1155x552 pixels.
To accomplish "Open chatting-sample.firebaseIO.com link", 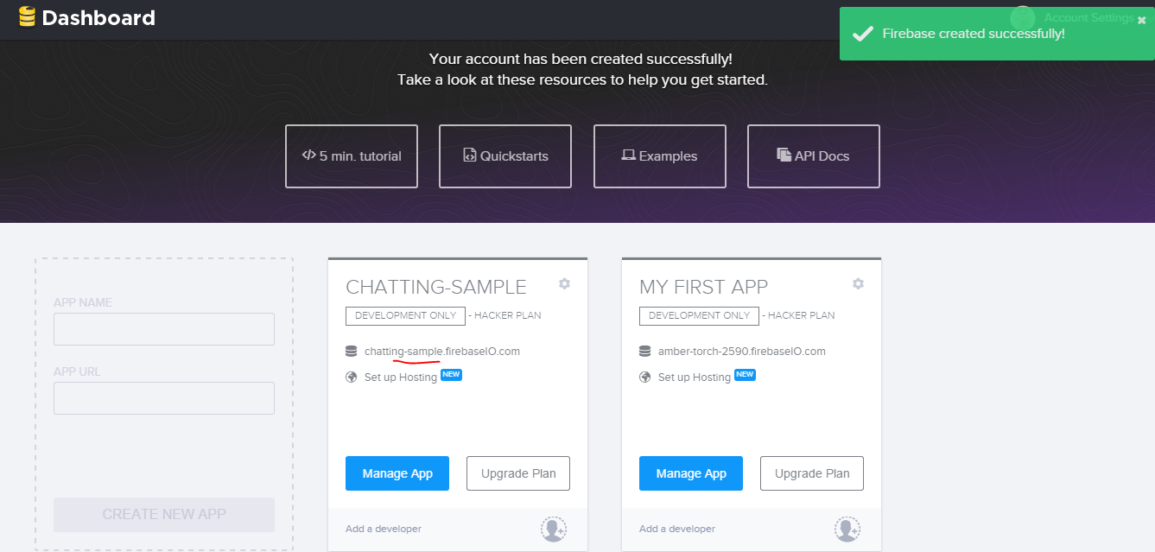I will click(x=442, y=352).
